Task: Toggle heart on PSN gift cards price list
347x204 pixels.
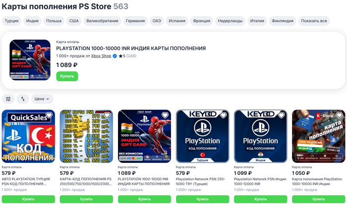Action: 107,115
